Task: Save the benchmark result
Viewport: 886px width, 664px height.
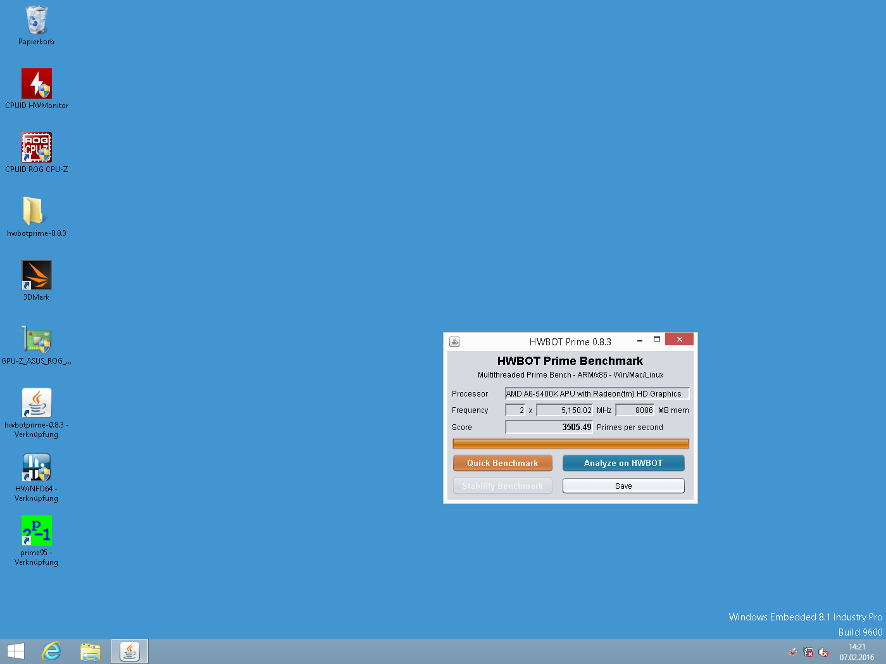Action: pos(623,486)
